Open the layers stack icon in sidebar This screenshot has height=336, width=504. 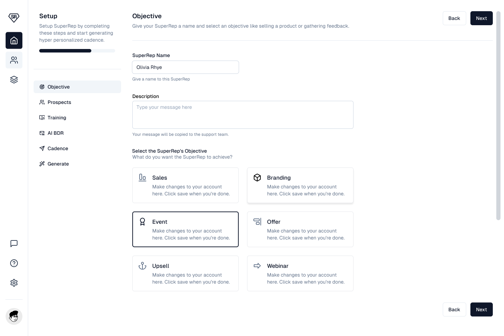14,80
